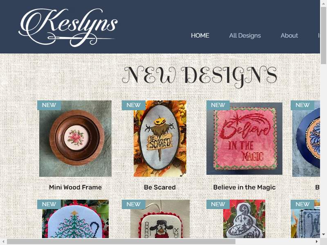Click NEW badge on Mini Wood Frame

pyautogui.click(x=49, y=105)
